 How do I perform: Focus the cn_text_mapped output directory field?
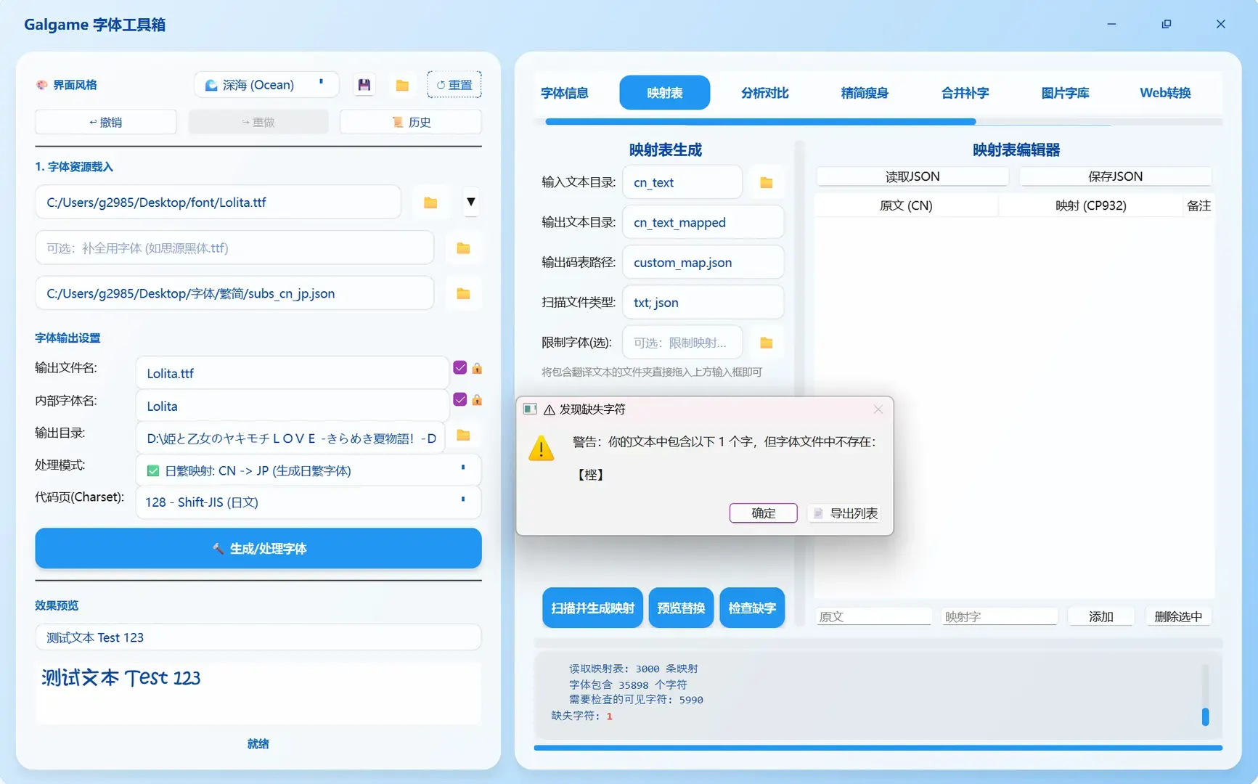coord(703,222)
